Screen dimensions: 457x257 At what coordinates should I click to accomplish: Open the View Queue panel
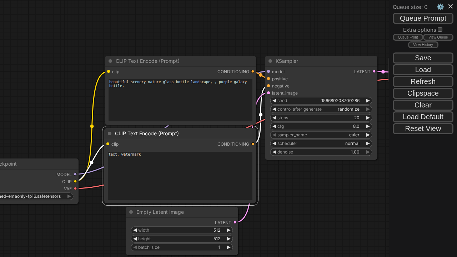point(438,37)
